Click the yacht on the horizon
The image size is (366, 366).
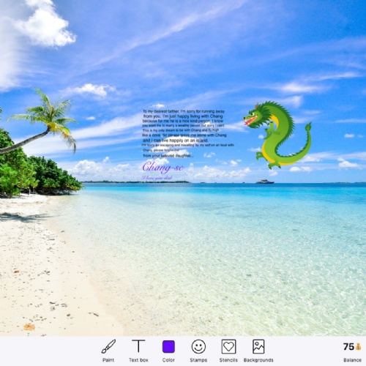(x=265, y=182)
